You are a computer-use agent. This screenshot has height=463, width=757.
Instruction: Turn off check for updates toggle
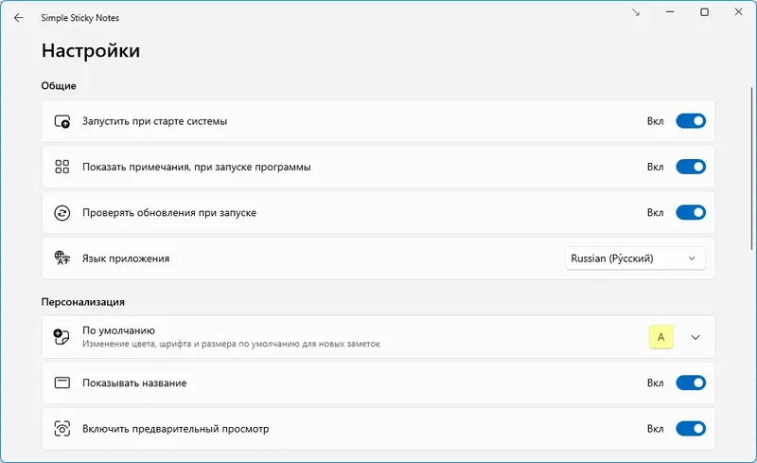(x=691, y=213)
